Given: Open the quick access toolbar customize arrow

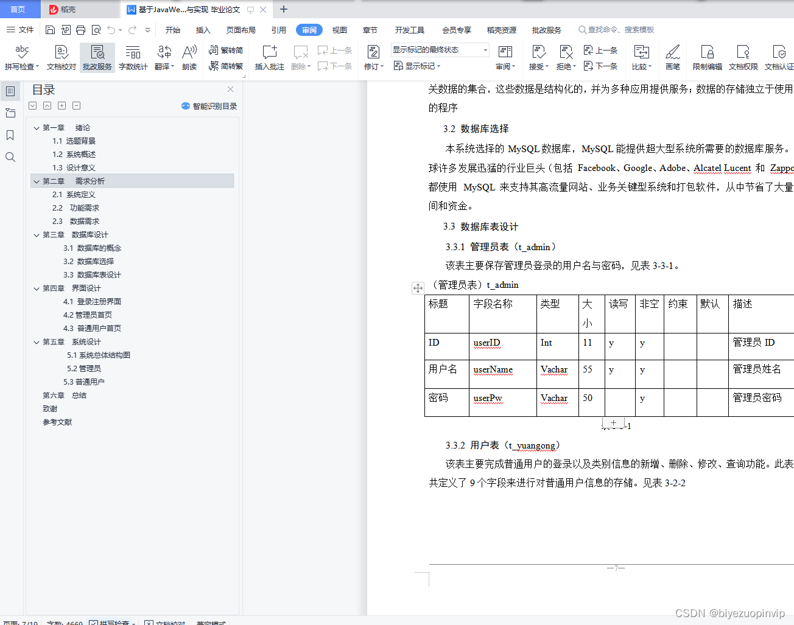Looking at the screenshot, I should (147, 30).
